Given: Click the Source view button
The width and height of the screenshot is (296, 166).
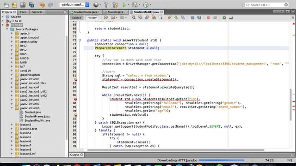Looking at the screenshot, I should 76,18.
